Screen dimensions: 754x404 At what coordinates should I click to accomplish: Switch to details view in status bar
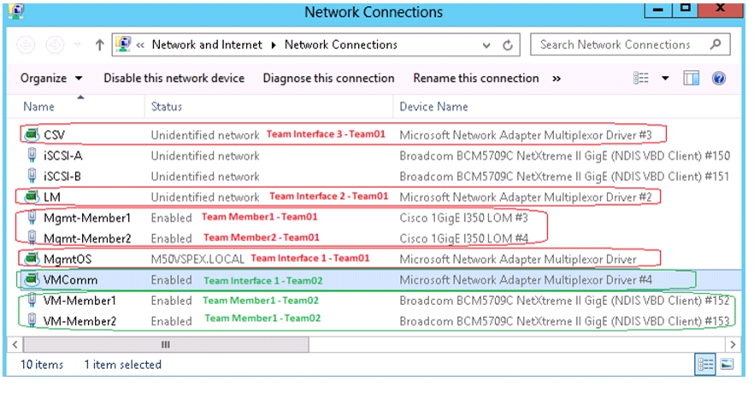pyautogui.click(x=705, y=365)
